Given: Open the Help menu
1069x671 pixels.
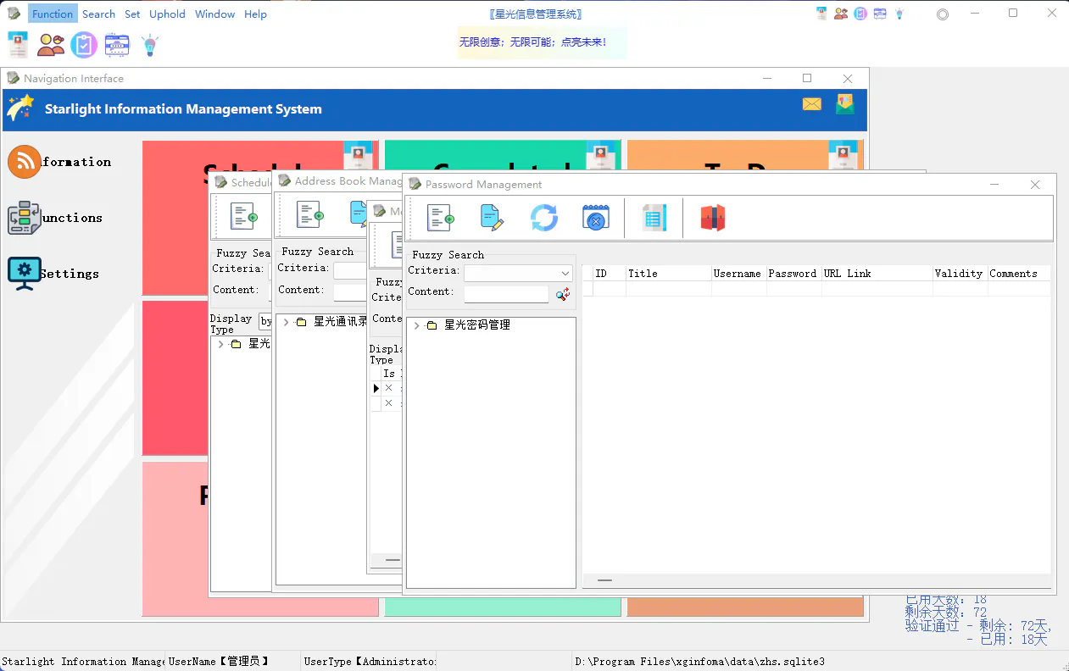Looking at the screenshot, I should [255, 14].
